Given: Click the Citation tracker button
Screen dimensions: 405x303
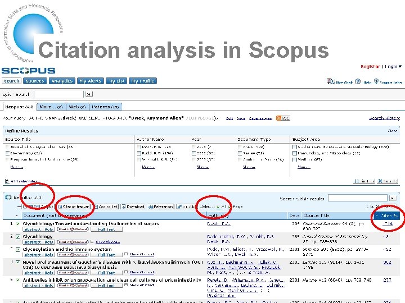Looking at the screenshot, I should pos(74,206).
